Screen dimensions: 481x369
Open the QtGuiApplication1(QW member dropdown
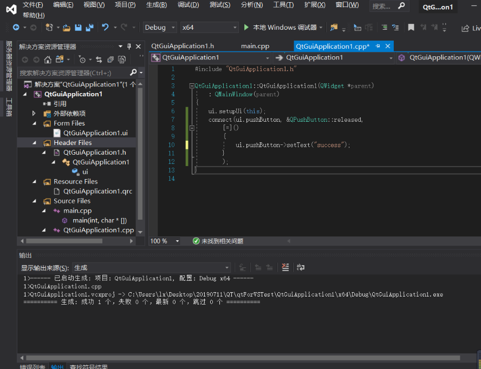439,57
